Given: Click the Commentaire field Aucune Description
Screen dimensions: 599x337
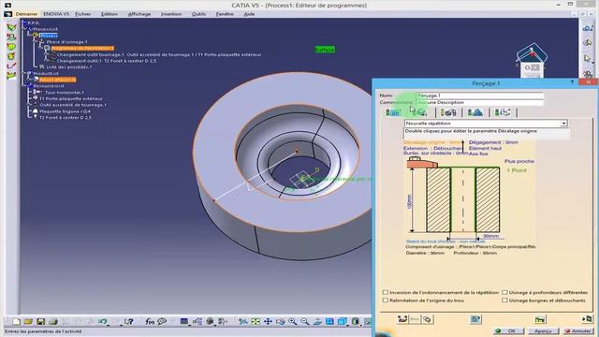Looking at the screenshot, I should point(480,102).
